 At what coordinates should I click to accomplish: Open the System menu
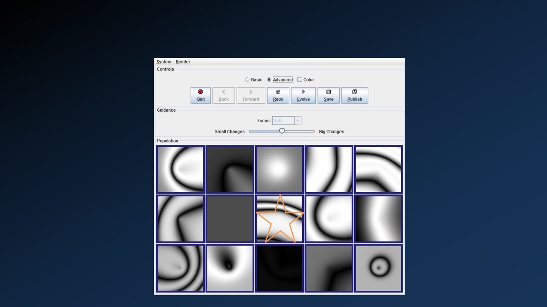[164, 62]
